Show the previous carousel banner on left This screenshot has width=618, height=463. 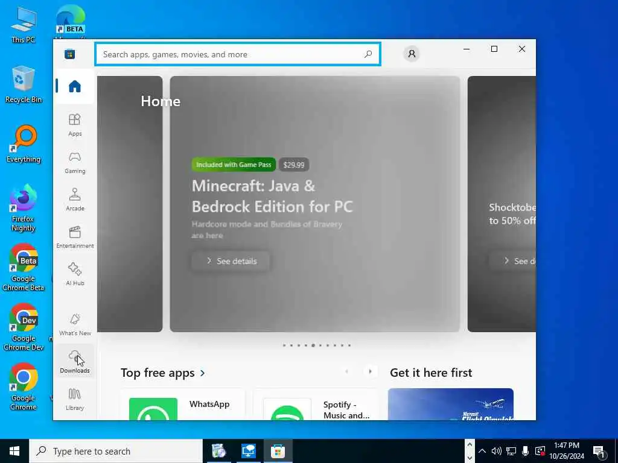click(130, 204)
